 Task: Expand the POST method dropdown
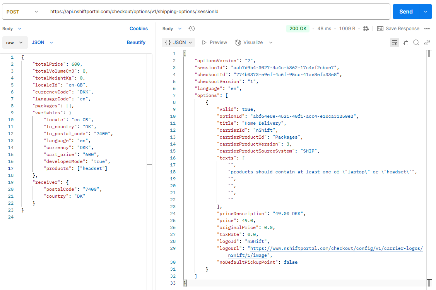point(23,12)
